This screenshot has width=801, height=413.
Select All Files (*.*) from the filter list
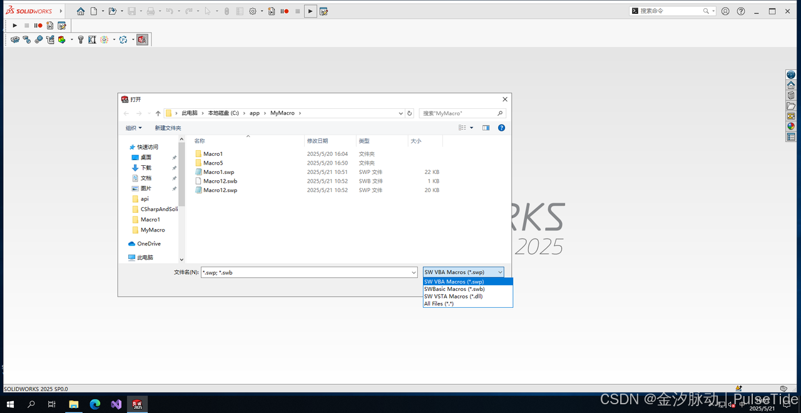[439, 303]
